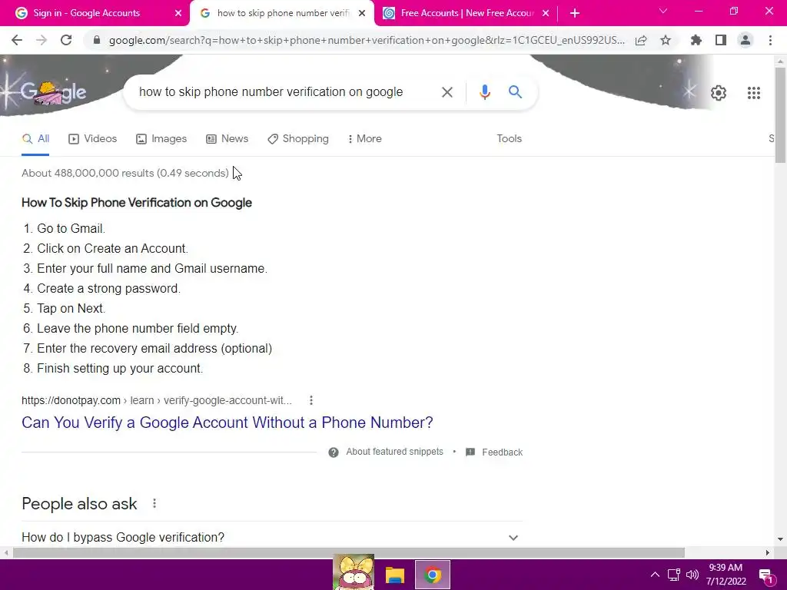Toggle the Chrome side panel icon
Screen dimensions: 787x590
(721, 40)
